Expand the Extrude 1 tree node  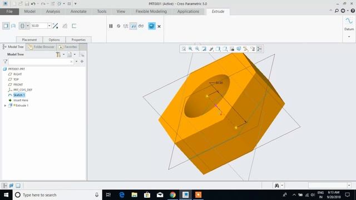pos(5,106)
